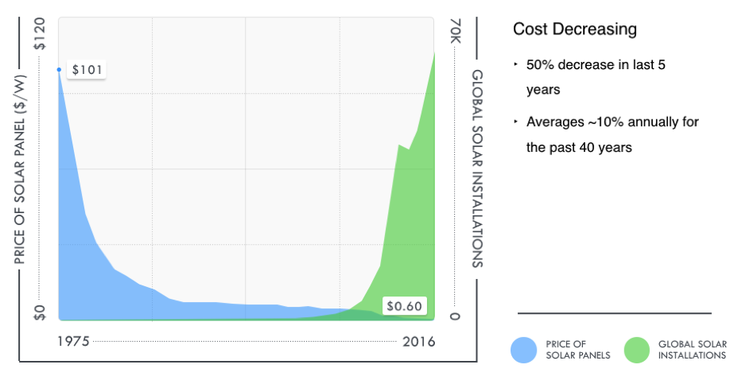This screenshot has height=380, width=734.
Task: Click the 2016 x-axis label
Action: click(x=419, y=342)
